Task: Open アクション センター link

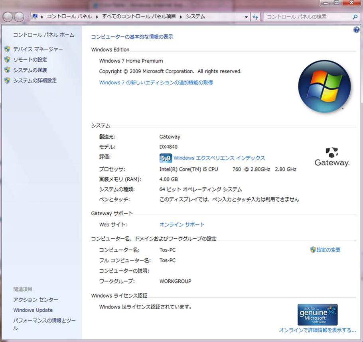Action: [36, 300]
